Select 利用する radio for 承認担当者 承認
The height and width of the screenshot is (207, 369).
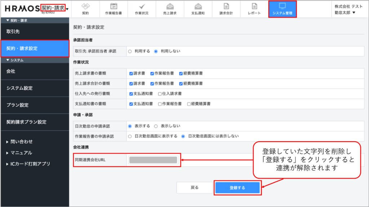click(130, 51)
